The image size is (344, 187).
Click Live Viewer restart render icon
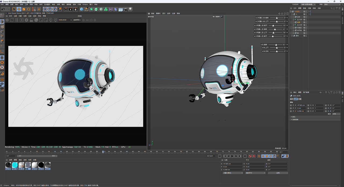[x=12, y=20]
